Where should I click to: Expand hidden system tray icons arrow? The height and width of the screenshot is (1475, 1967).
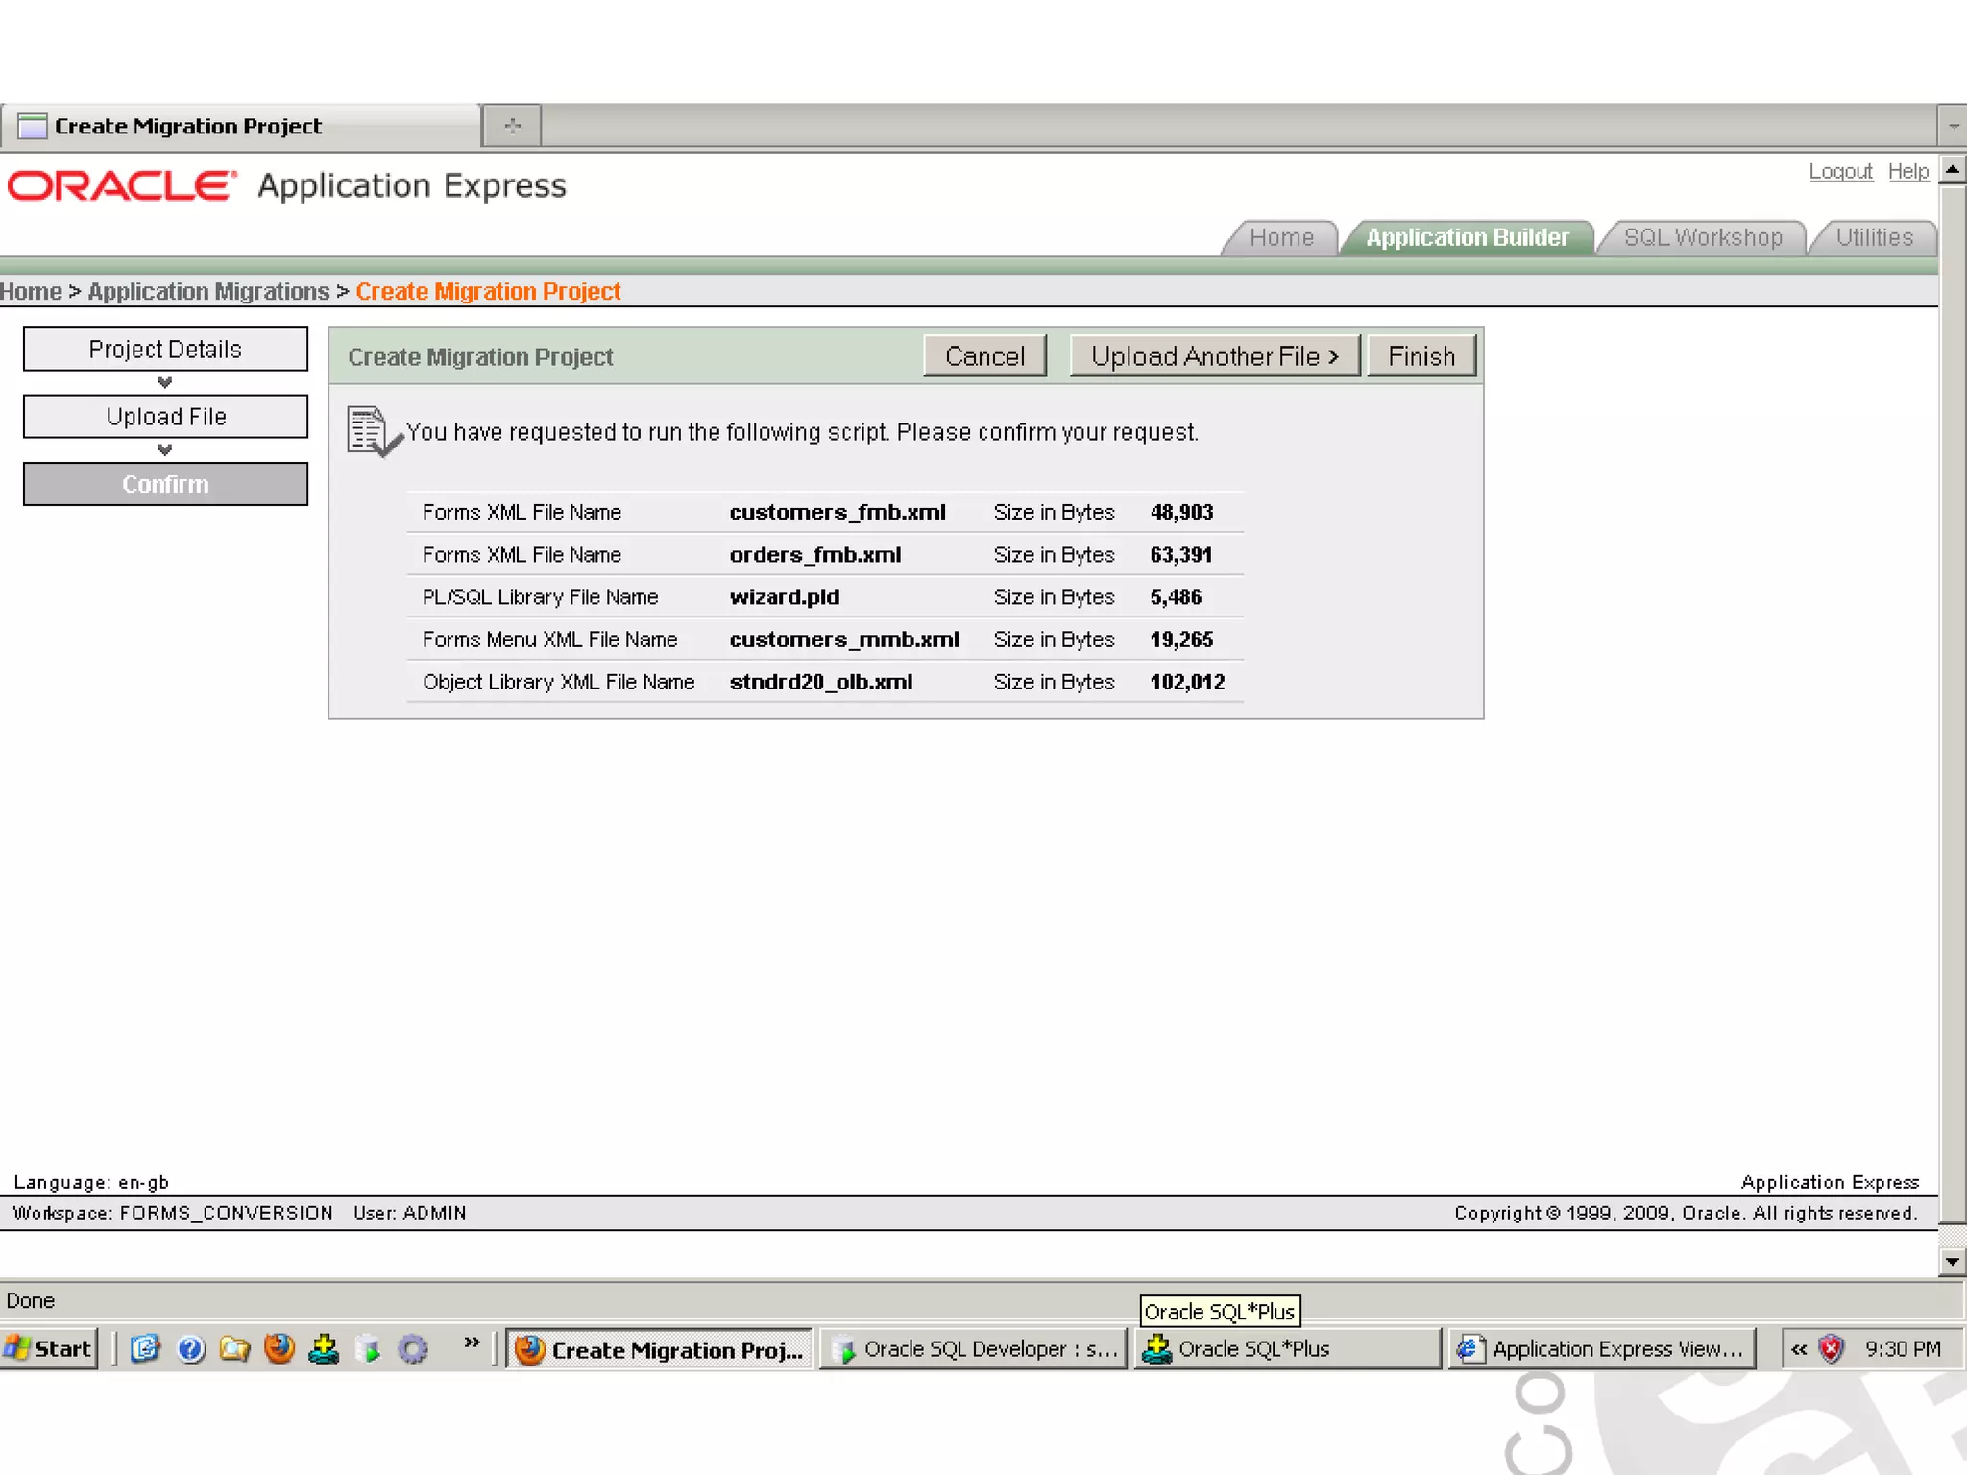(x=1799, y=1348)
